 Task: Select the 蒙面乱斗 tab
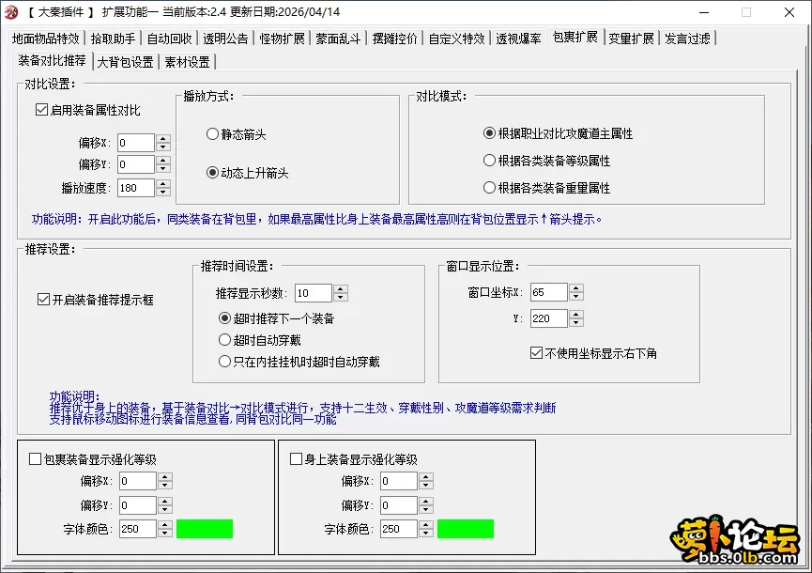click(338, 39)
